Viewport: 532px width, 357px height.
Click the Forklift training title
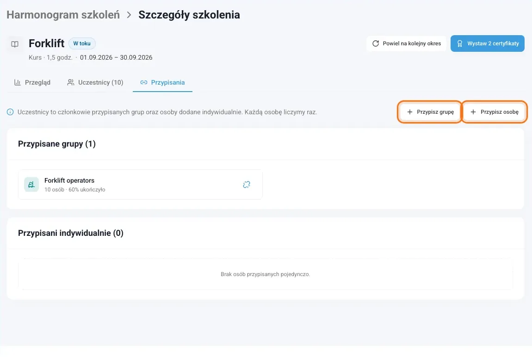[46, 43]
